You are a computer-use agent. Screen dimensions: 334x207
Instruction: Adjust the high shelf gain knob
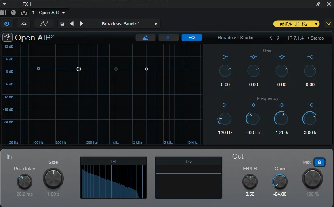[x=310, y=71]
